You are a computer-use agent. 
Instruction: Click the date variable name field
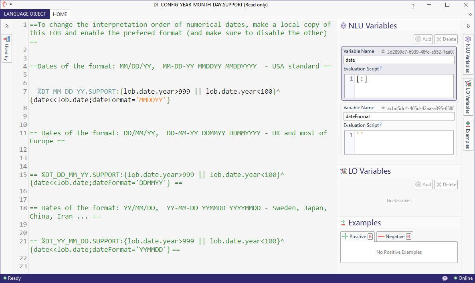(x=398, y=60)
